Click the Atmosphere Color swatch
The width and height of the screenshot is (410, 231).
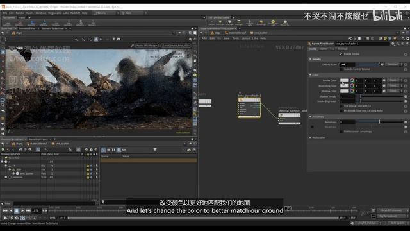(345, 85)
